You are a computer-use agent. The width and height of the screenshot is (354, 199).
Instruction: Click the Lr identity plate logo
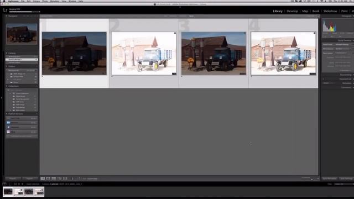pyautogui.click(x=5, y=10)
